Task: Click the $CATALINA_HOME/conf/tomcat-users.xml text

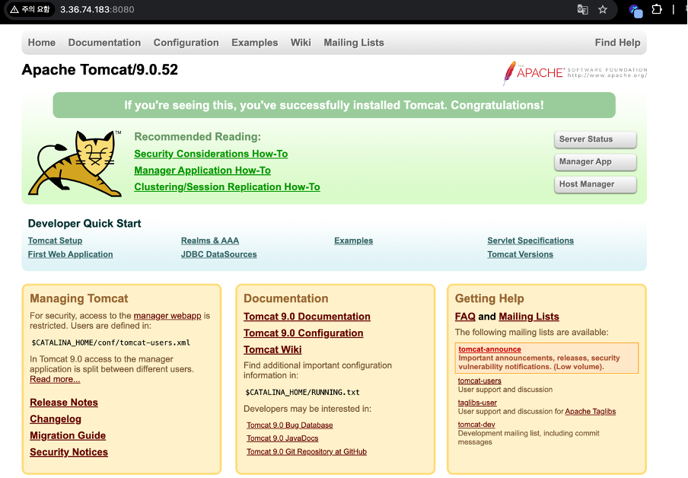Action: point(110,343)
